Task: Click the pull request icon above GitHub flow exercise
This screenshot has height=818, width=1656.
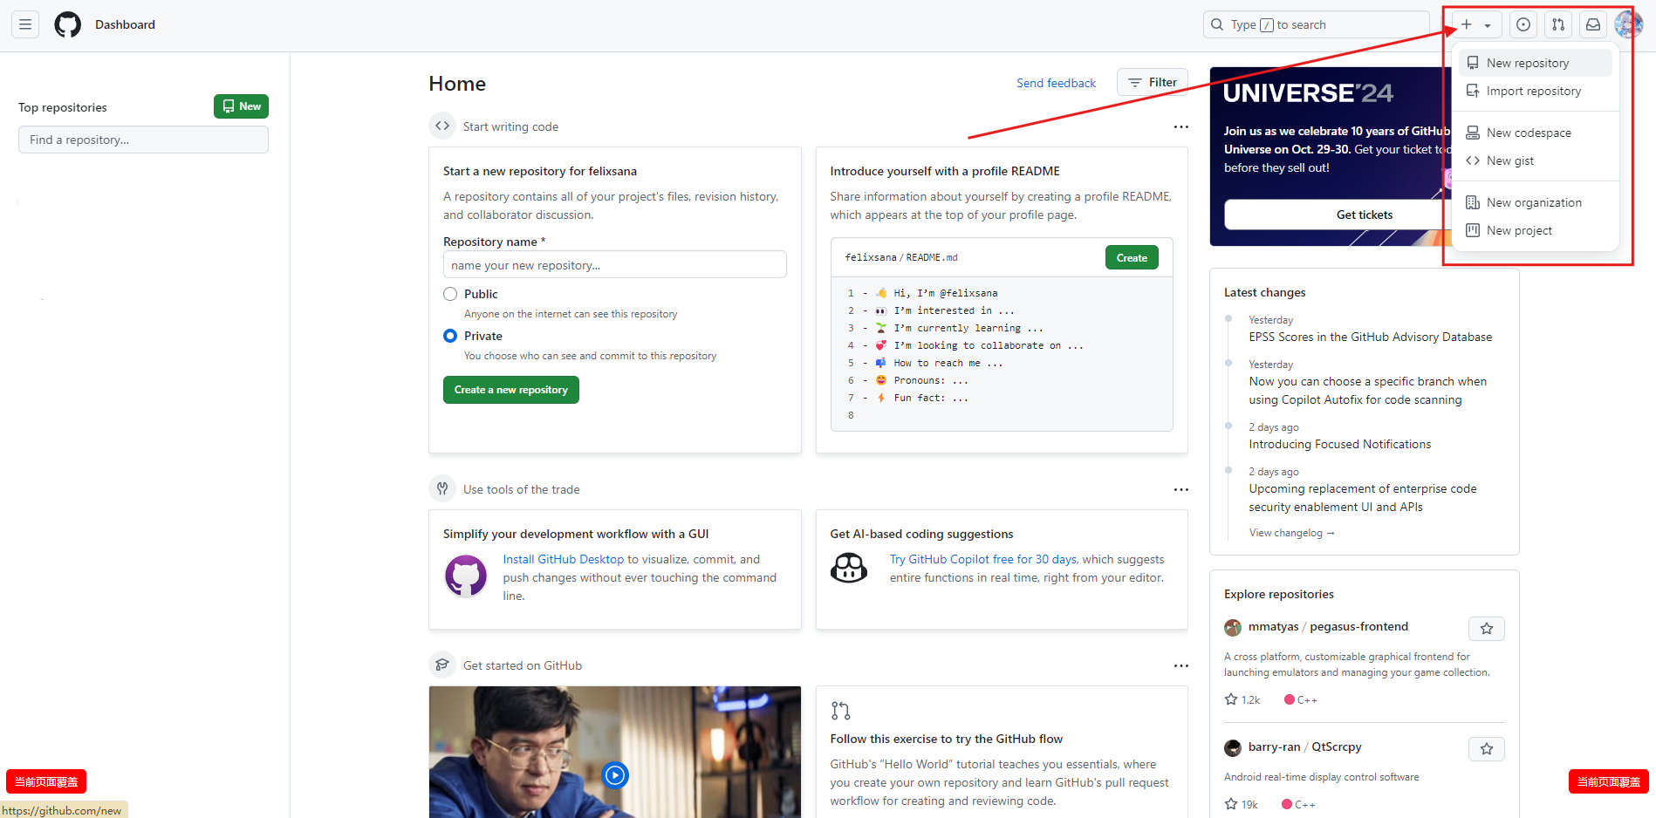Action: (840, 711)
